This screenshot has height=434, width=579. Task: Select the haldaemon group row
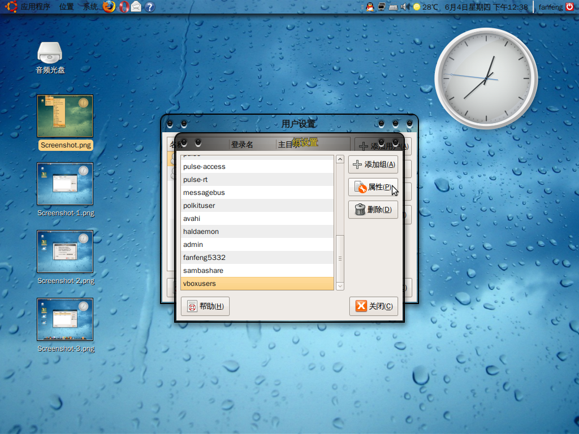point(257,231)
